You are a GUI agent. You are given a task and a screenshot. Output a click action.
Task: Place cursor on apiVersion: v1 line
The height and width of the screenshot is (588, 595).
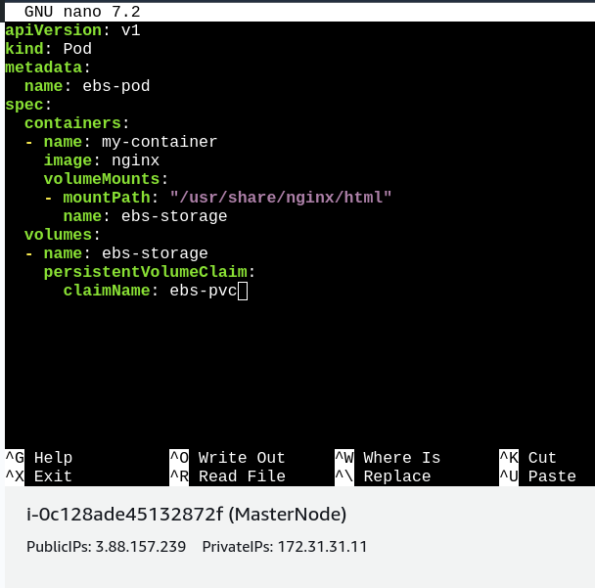(72, 30)
